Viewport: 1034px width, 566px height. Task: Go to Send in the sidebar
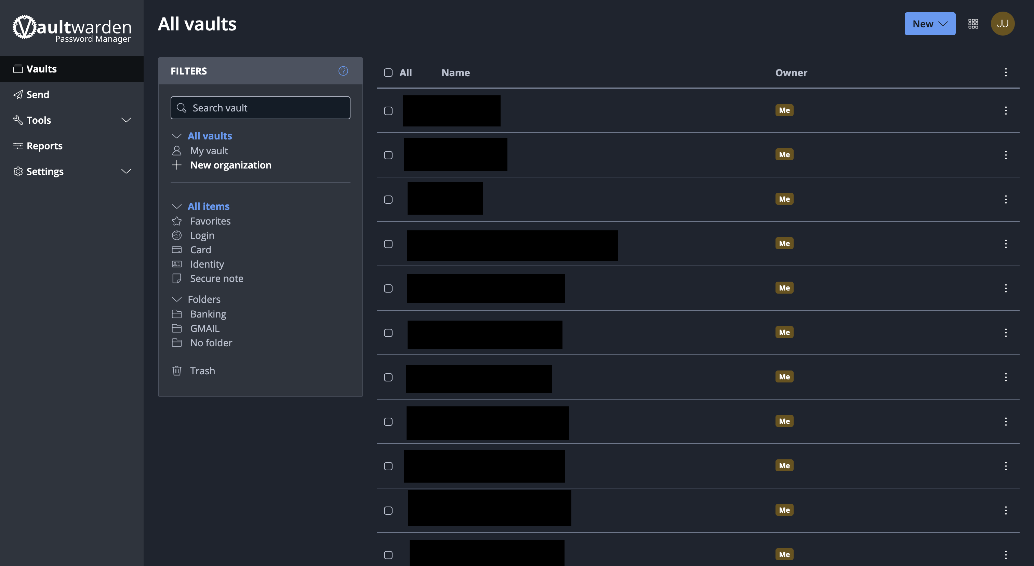[72, 95]
